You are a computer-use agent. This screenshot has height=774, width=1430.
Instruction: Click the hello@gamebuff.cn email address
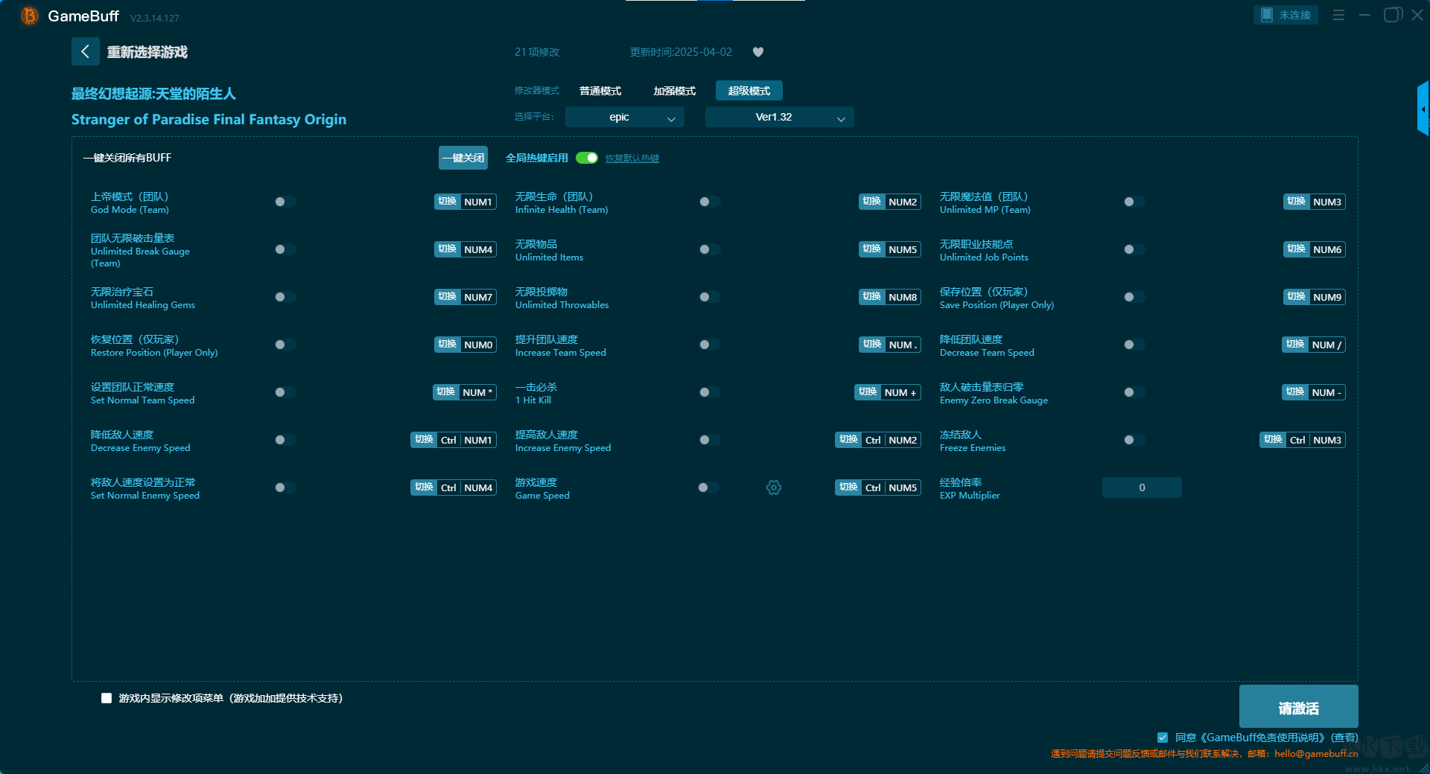point(1316,754)
